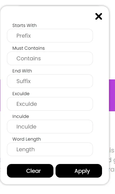Viewport: 115px width, 194px height.
Task: Click the purple strip left of the dialog
Action: click(0, 95)
